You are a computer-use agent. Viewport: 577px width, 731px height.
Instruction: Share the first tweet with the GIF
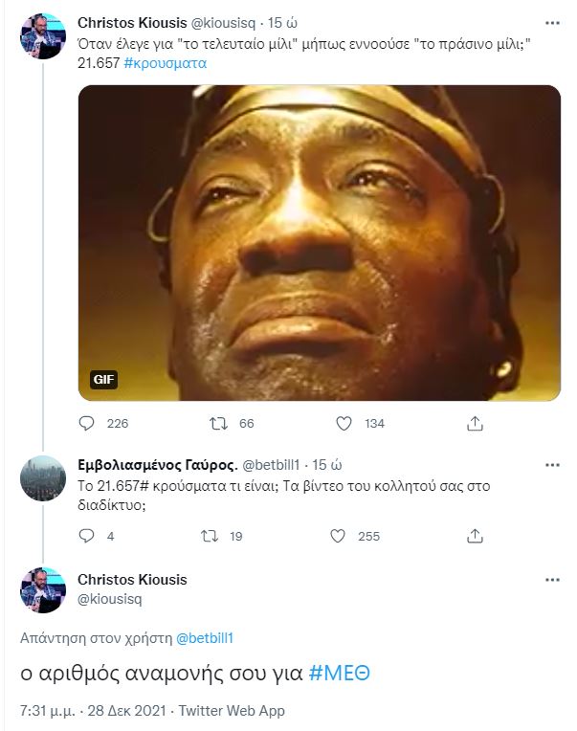coord(473,423)
